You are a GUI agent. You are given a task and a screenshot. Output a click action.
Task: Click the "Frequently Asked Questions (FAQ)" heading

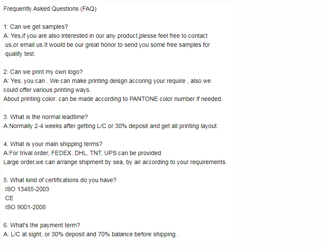50,9
